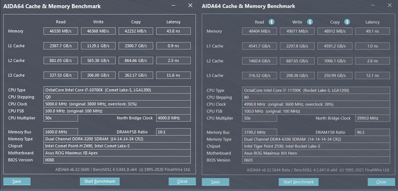The image size is (398, 191).
Task: Click the 5000.0 MHz CPU clock field
Action: 117,104
